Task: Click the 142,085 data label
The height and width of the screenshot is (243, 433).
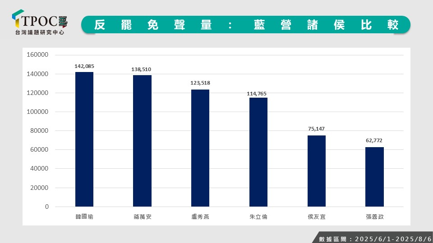Action: point(84,66)
